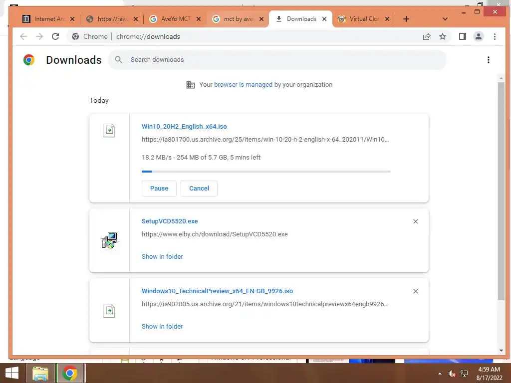Screen dimensions: 511x383
Task: Close the AveYo MCT tab
Action: 199,19
